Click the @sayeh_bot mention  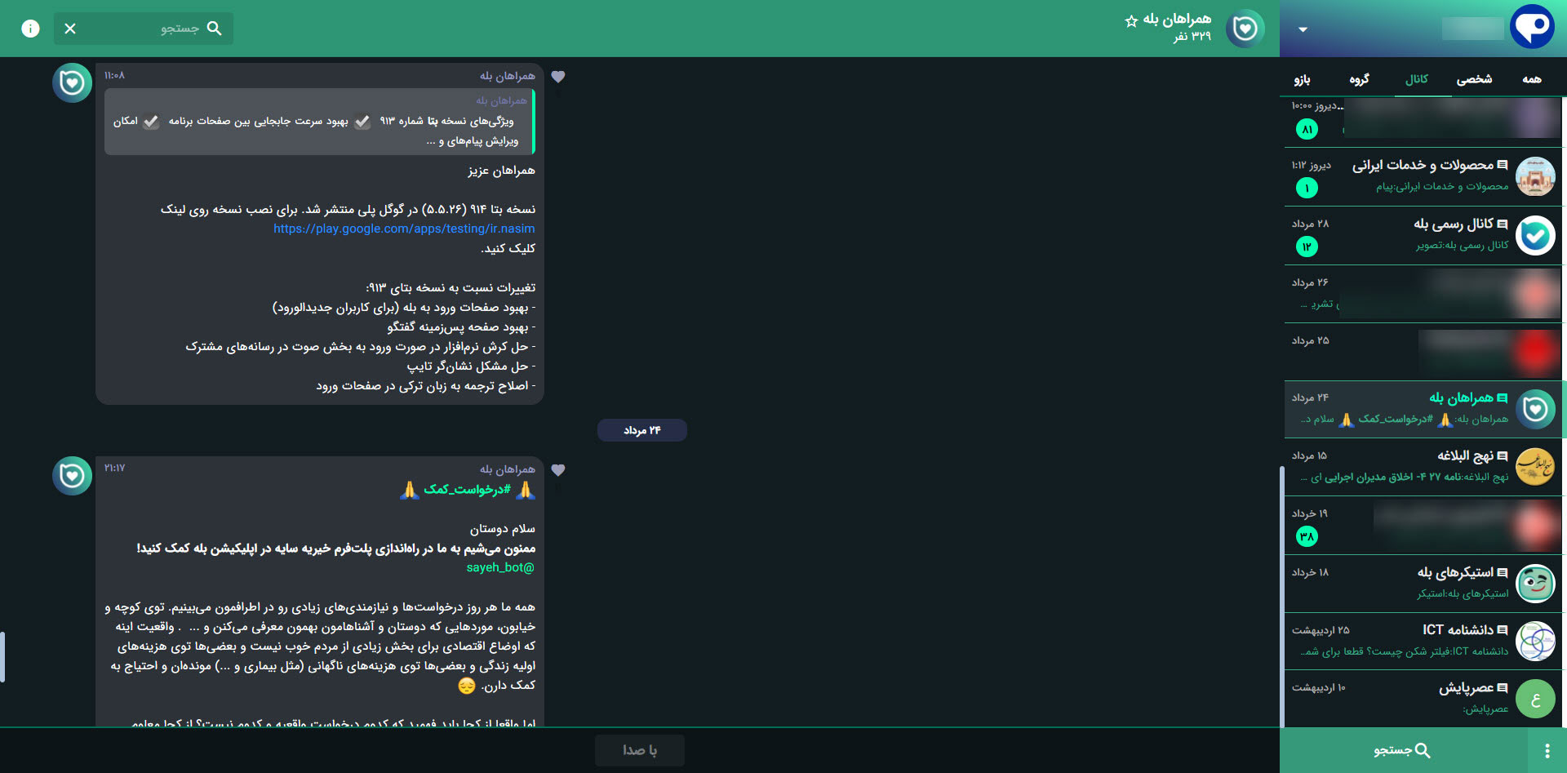pyautogui.click(x=499, y=567)
